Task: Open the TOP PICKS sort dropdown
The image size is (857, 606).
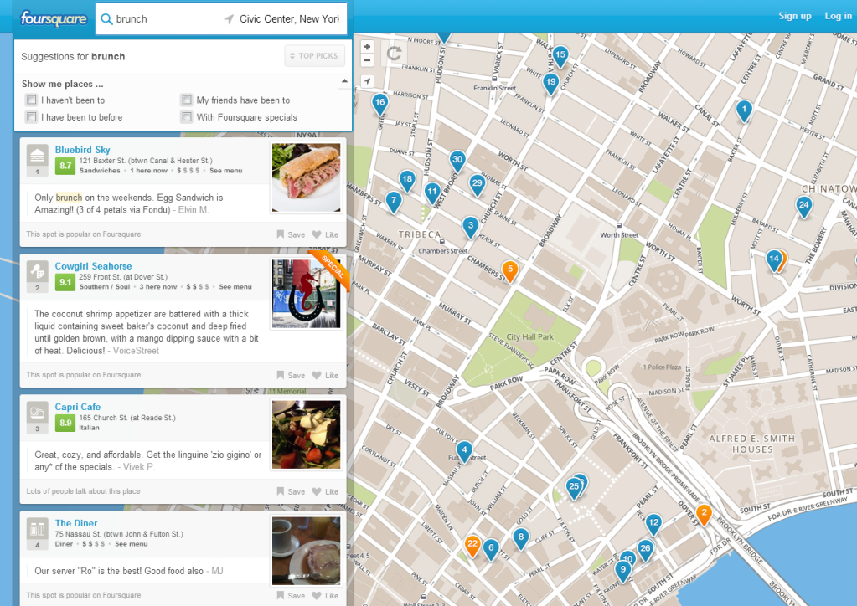Action: 313,56
